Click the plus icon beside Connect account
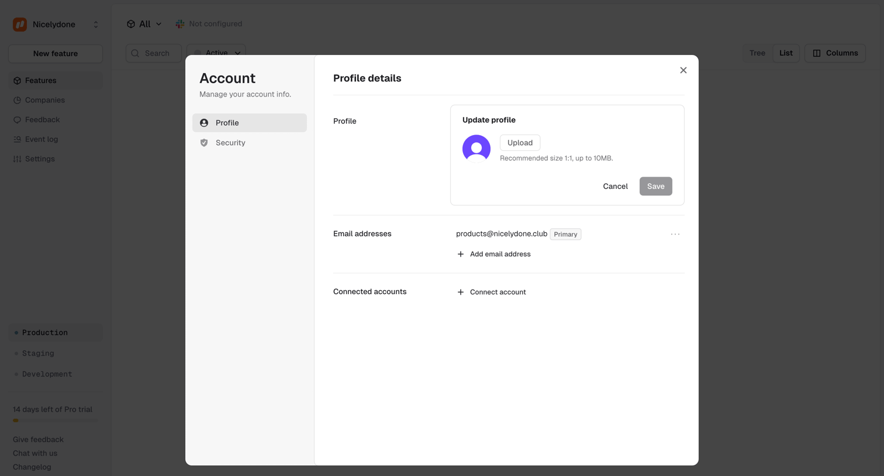 (x=461, y=292)
